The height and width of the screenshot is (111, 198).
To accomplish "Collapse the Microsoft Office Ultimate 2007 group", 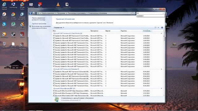I will pyautogui.click(x=161, y=88).
